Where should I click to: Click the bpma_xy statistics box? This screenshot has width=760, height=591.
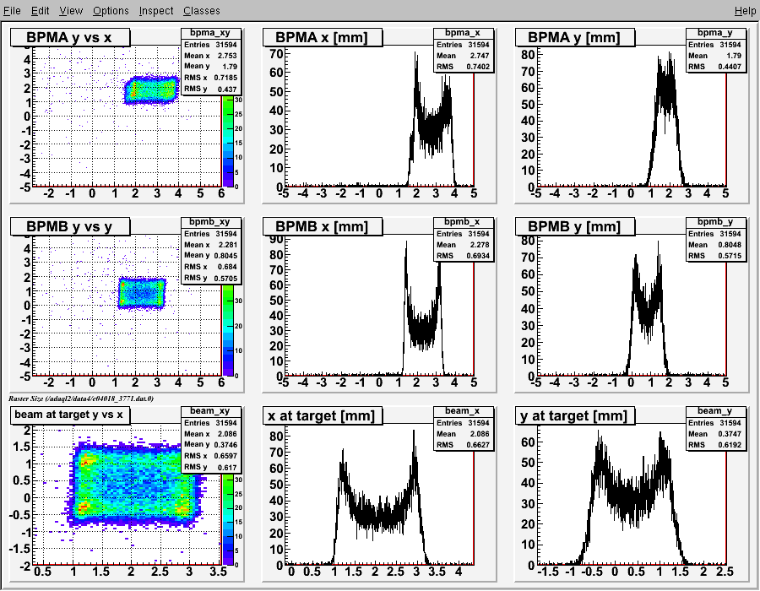point(211,61)
